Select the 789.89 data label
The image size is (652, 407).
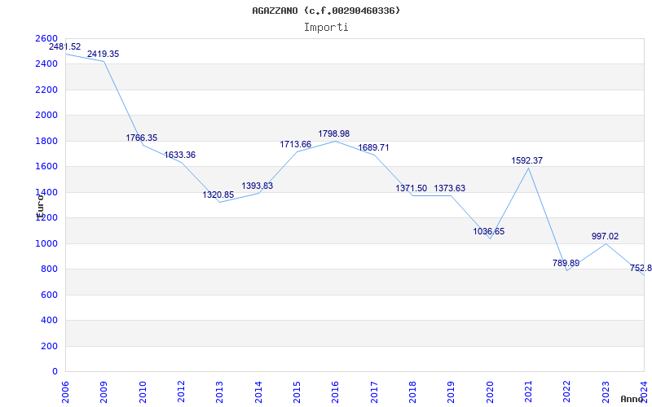566,263
